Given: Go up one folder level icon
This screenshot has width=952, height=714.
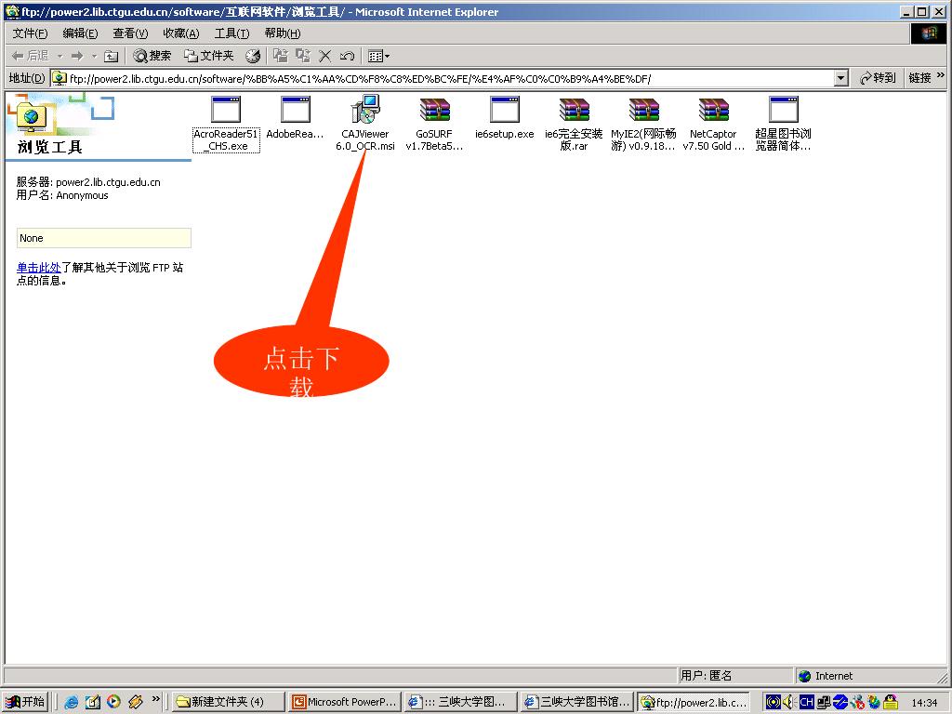Looking at the screenshot, I should click(111, 57).
